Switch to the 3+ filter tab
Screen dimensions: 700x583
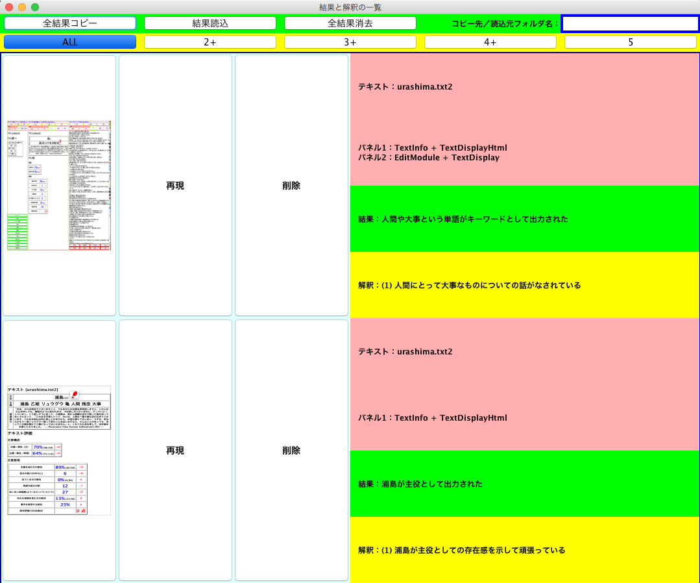[x=350, y=42]
